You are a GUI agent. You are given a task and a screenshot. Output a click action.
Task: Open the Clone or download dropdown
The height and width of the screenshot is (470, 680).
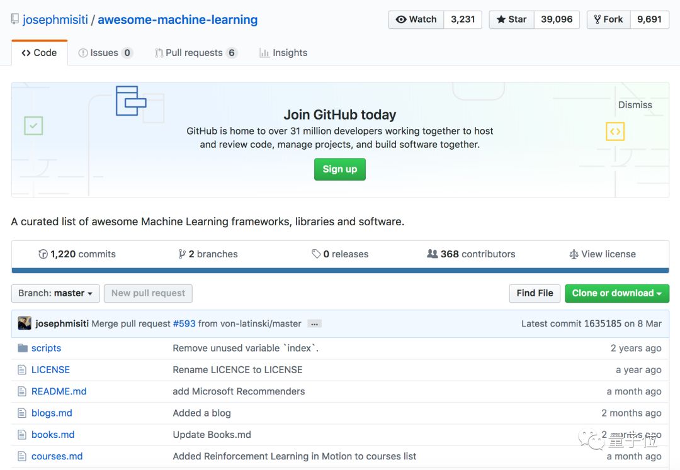click(x=616, y=293)
